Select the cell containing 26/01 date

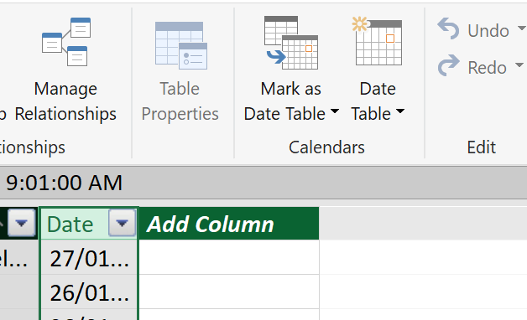point(89,292)
